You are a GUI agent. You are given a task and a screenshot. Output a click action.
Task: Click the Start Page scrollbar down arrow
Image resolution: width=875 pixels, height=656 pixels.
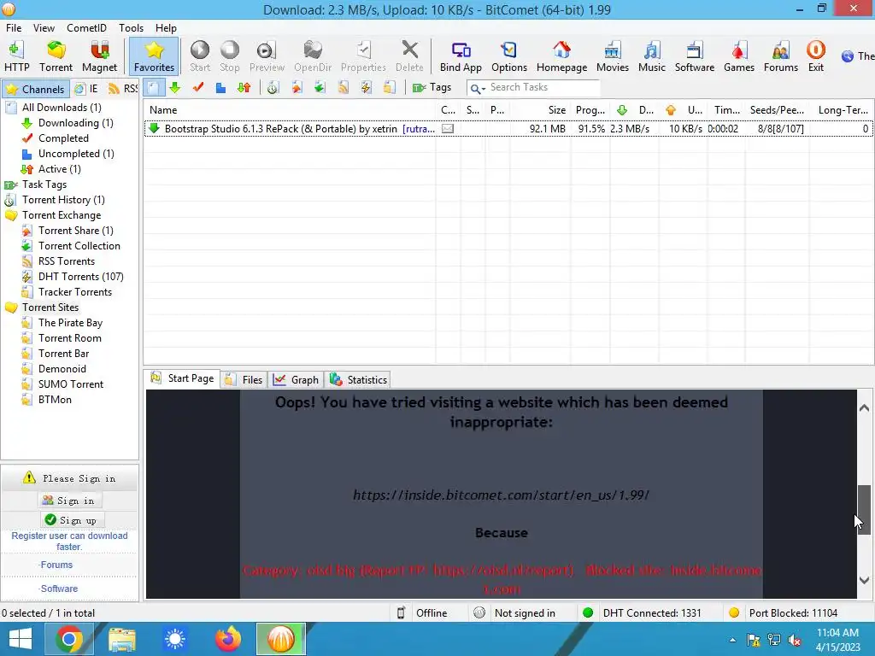click(x=864, y=580)
